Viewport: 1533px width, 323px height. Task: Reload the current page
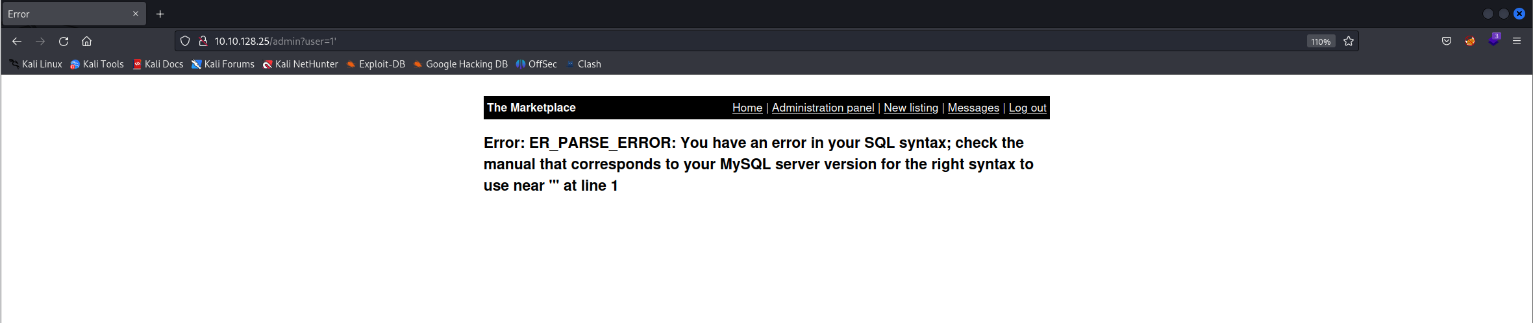[64, 42]
